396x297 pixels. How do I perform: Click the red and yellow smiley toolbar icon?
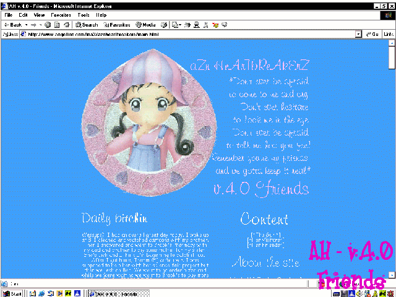(x=215, y=25)
